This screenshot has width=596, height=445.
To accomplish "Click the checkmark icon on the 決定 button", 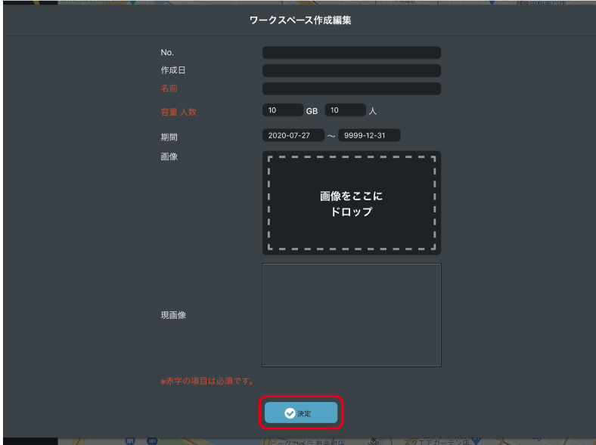I will click(x=290, y=413).
